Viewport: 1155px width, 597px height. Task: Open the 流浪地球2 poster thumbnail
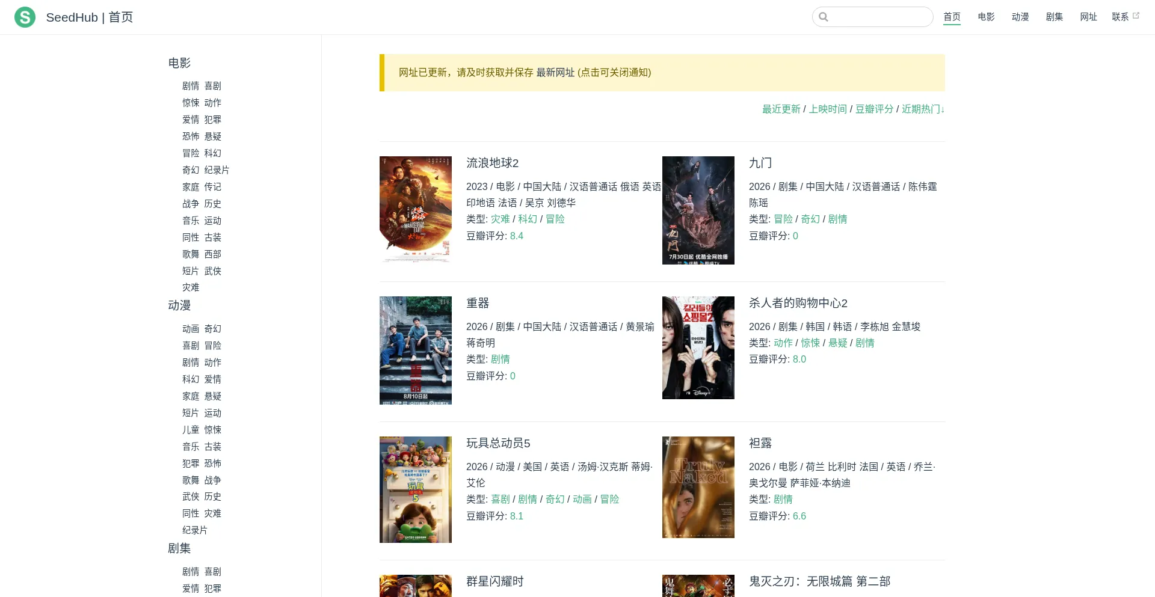click(x=416, y=210)
